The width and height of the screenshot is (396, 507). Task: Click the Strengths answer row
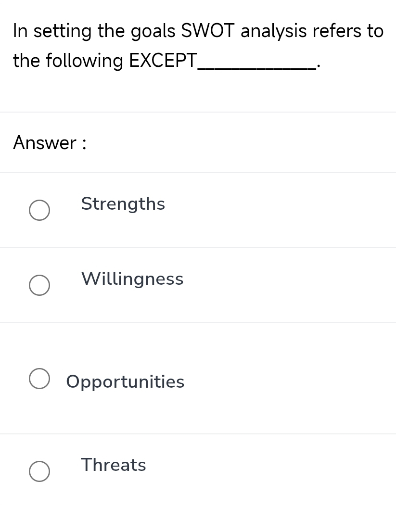click(x=192, y=210)
